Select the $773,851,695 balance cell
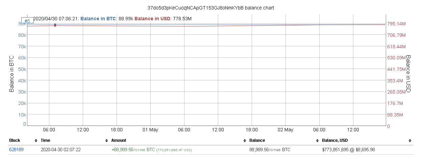The width and height of the screenshot is (426, 159). (x=349, y=149)
